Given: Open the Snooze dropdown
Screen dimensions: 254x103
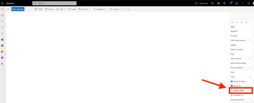Looking at the screenshot, I should [x=115, y=9].
